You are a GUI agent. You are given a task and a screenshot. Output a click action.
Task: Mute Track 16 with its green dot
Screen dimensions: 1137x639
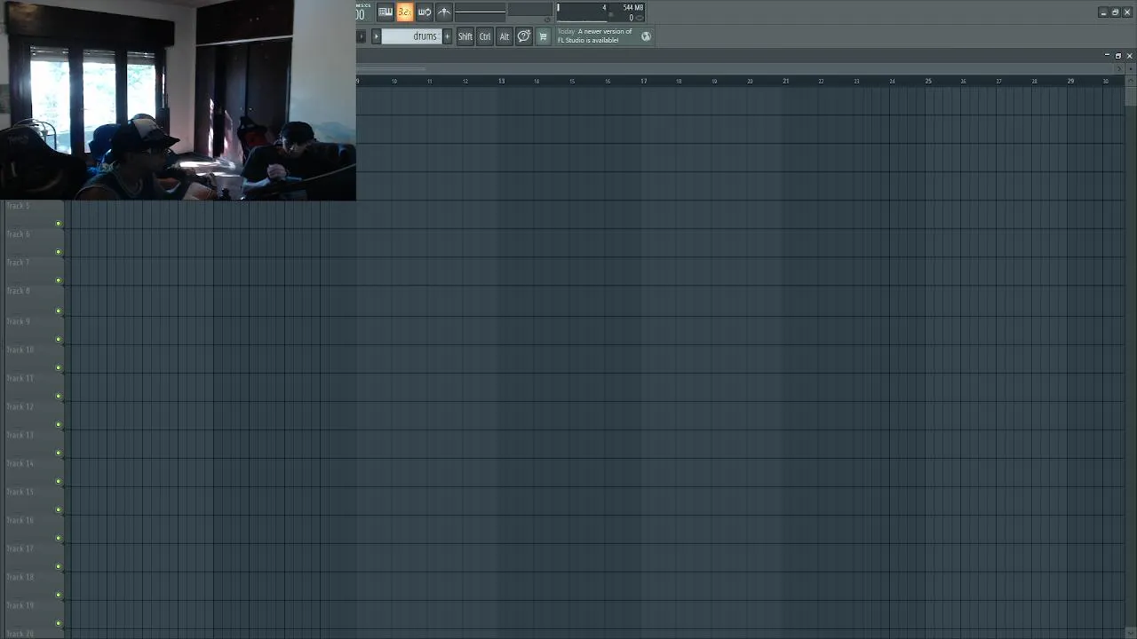59,538
